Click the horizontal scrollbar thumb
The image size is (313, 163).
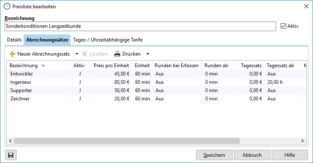point(127,141)
